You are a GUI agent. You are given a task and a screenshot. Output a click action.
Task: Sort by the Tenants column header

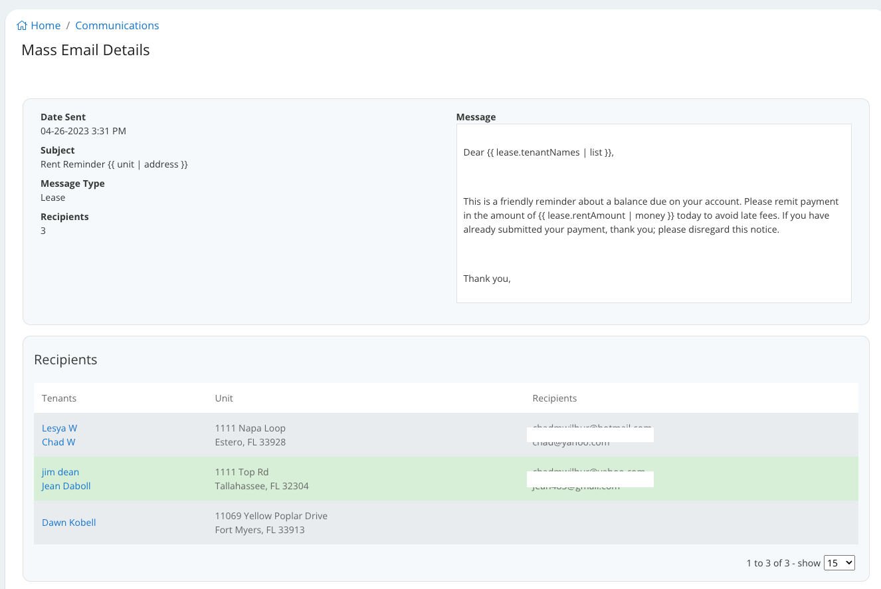pyautogui.click(x=58, y=398)
